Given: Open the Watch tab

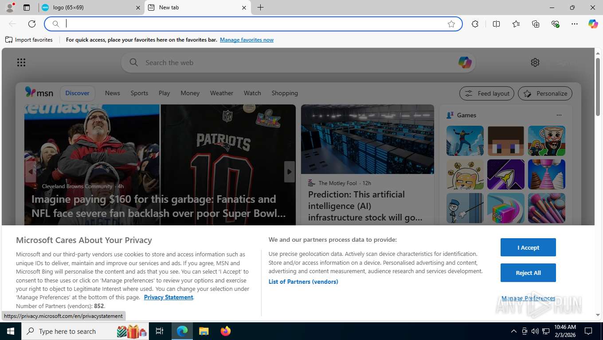Looking at the screenshot, I should coord(252,93).
